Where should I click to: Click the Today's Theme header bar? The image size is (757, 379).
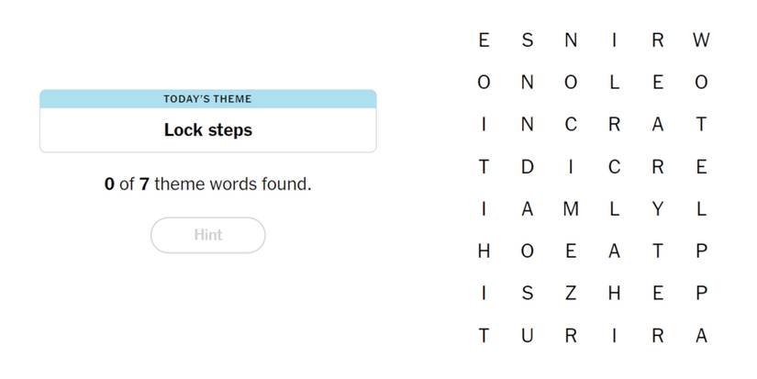click(208, 99)
